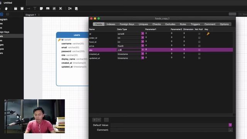Select the image tool
This screenshot has width=247, height=139.
pos(48,8)
